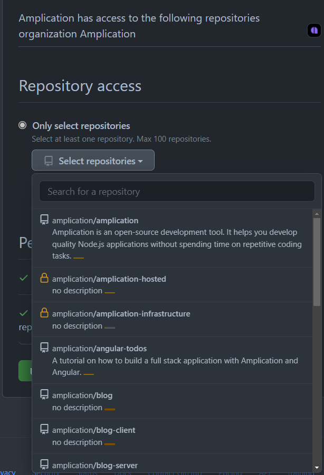Click caret arrow on Select repositories

click(140, 161)
